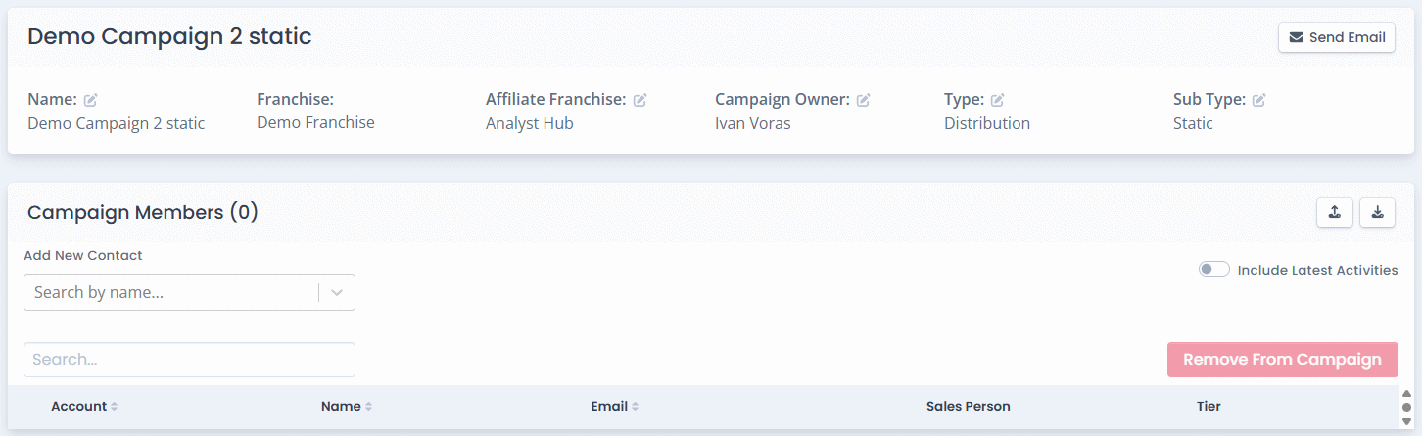1422x436 pixels.
Task: Sort the table by Account column
Action: (114, 407)
